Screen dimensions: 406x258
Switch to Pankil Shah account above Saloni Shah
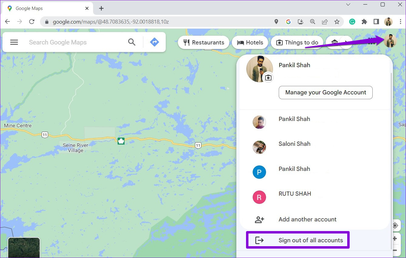[314, 122]
